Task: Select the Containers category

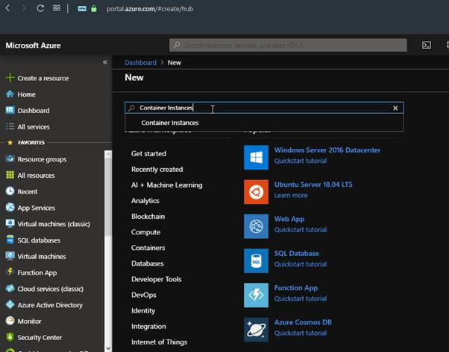Action: click(x=148, y=248)
